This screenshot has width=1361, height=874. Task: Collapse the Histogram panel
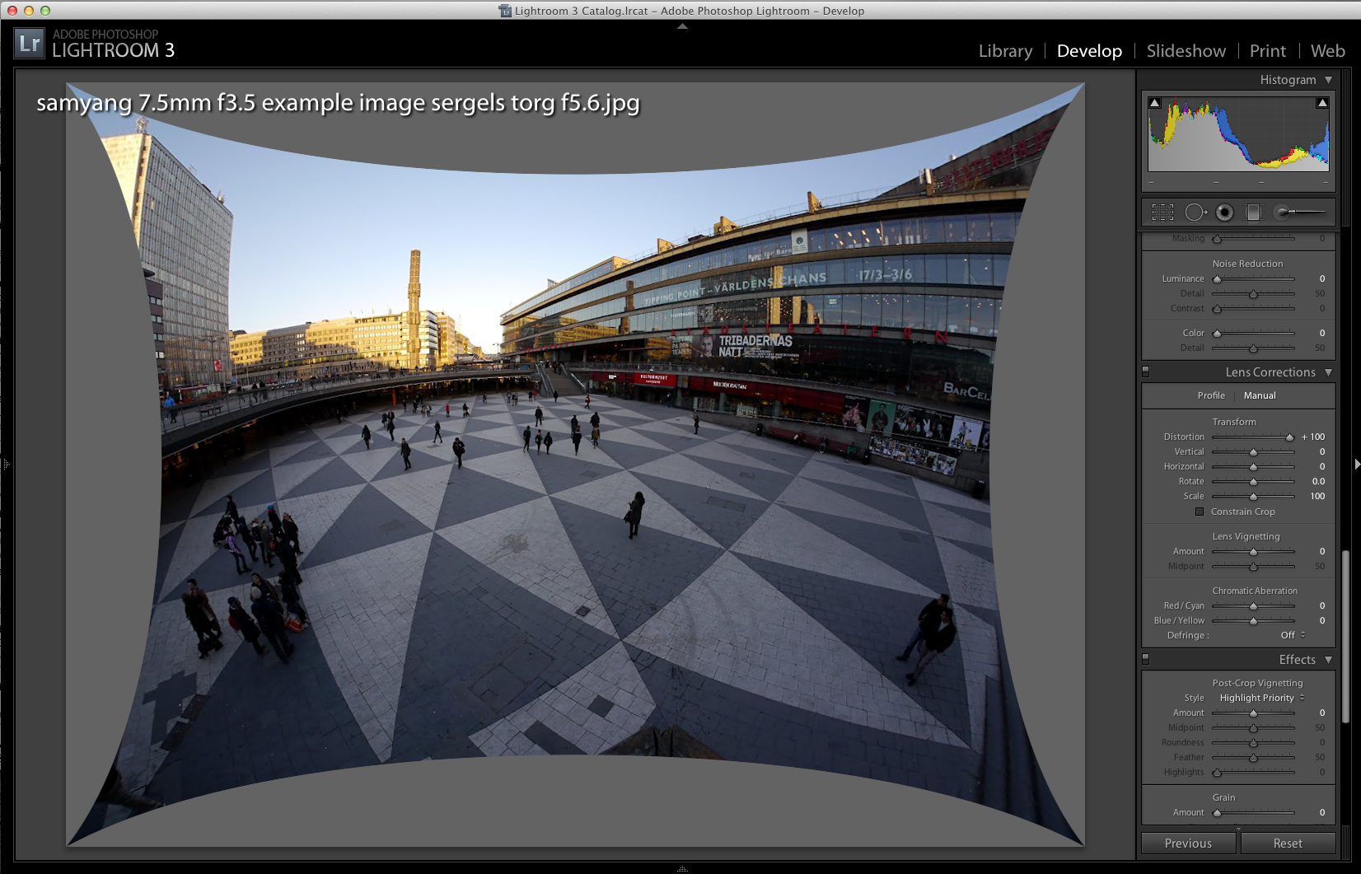[x=1328, y=80]
